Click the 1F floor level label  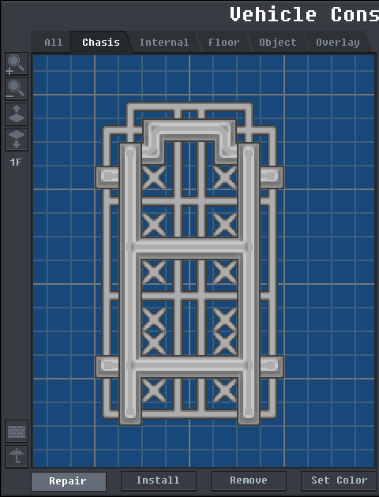(16, 163)
